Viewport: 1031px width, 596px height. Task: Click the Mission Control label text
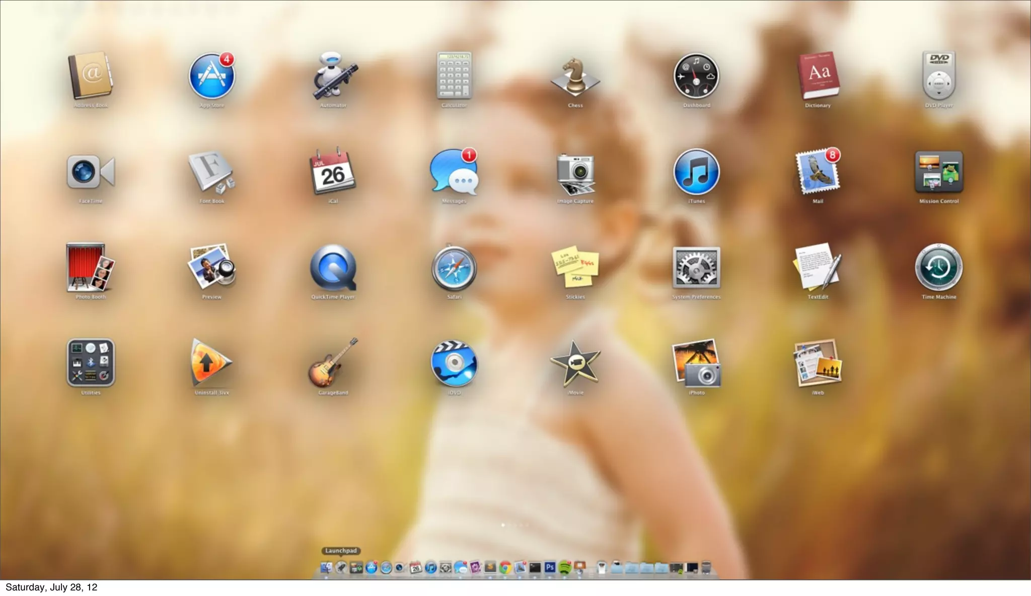[x=938, y=201]
